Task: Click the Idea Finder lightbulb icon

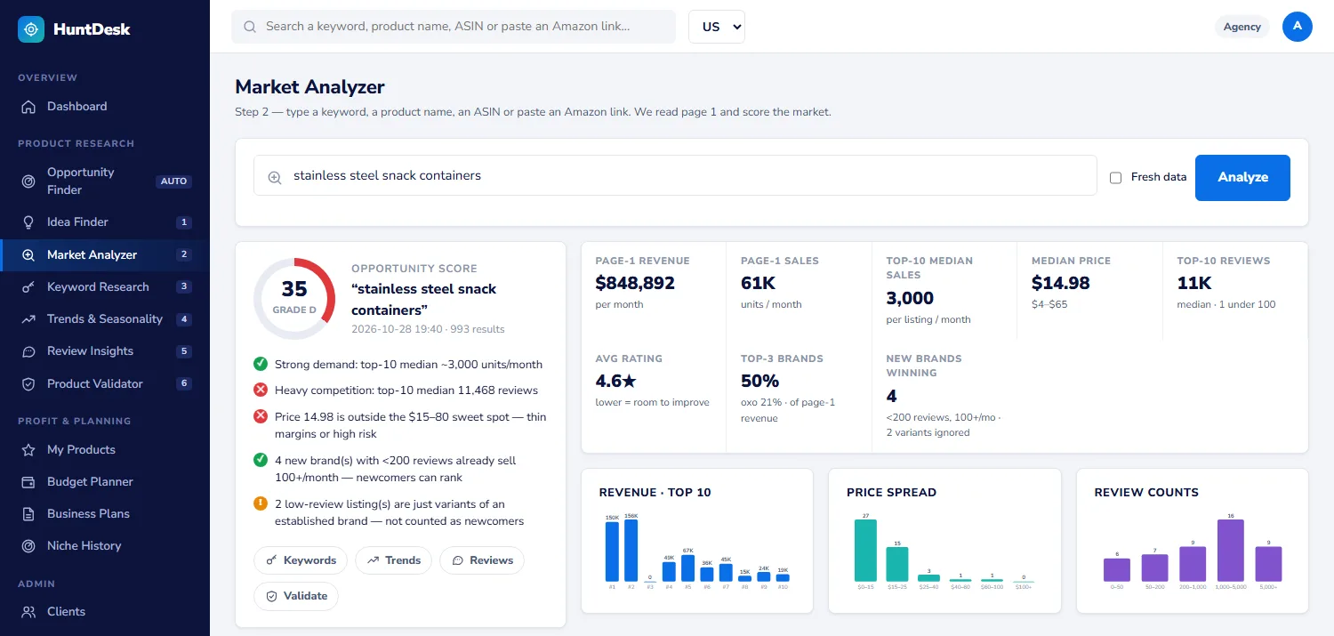Action: pos(29,222)
